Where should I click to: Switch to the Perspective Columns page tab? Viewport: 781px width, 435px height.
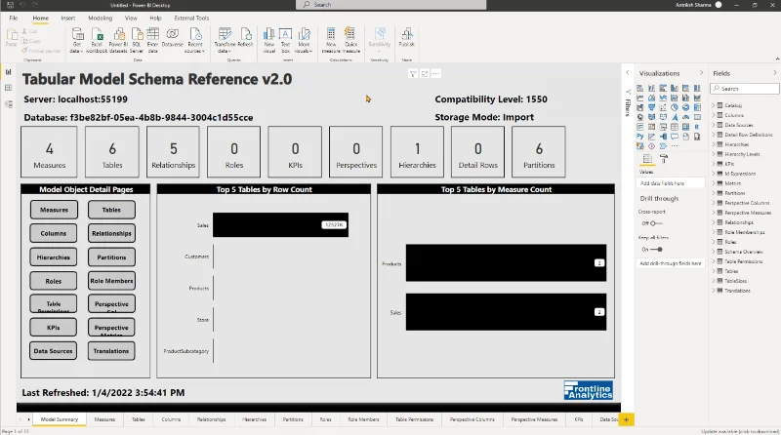(473, 419)
